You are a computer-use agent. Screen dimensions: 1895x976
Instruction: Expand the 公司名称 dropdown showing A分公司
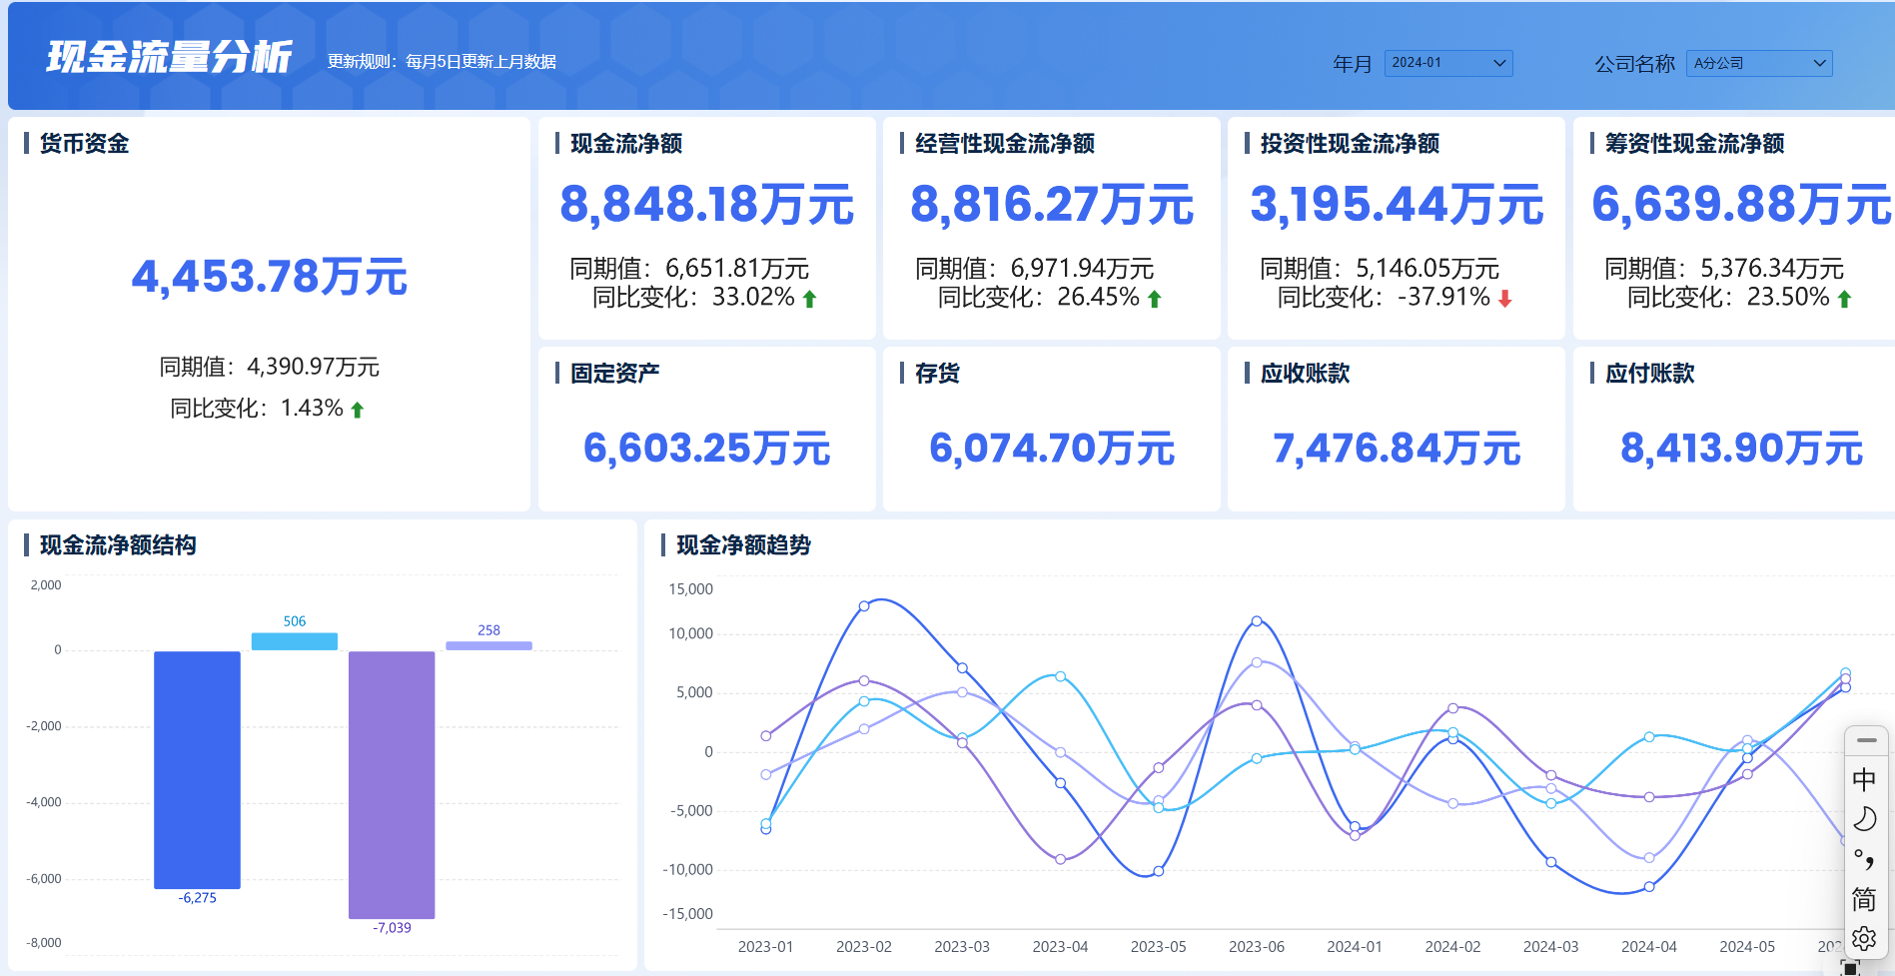point(1758,63)
